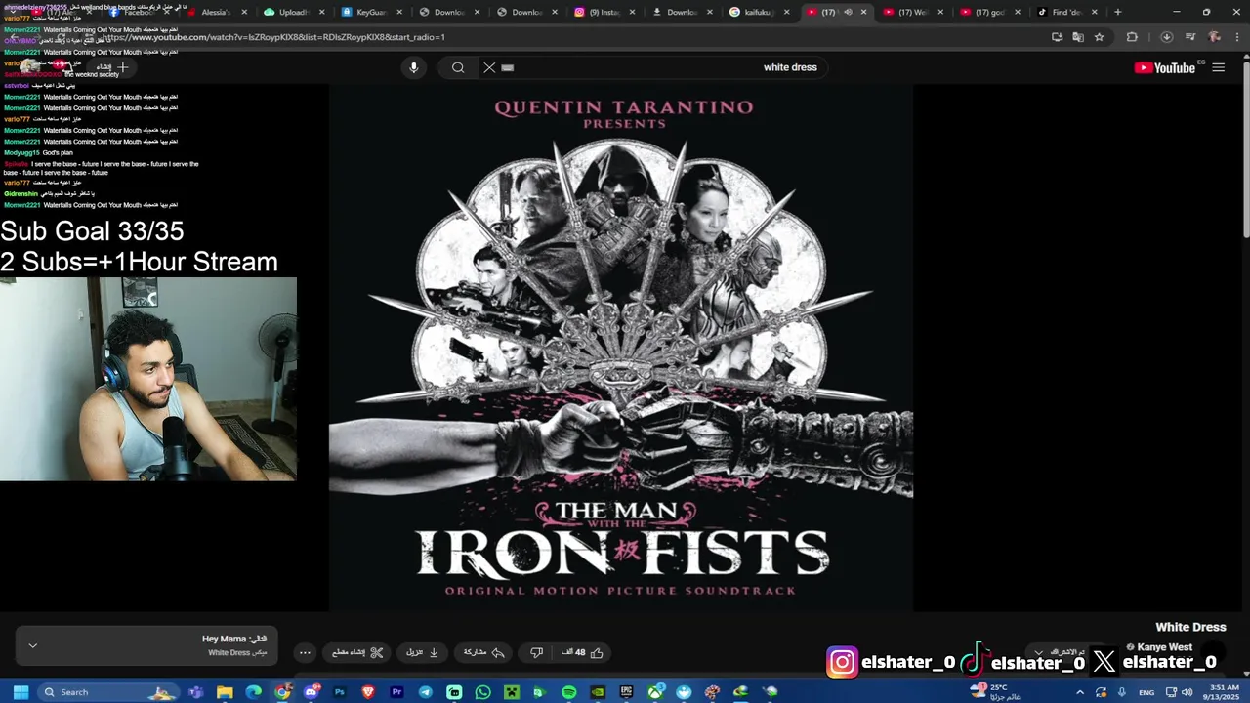Open the 3:51 AM clock calendar
Image resolution: width=1250 pixels, height=703 pixels.
pos(1221,692)
